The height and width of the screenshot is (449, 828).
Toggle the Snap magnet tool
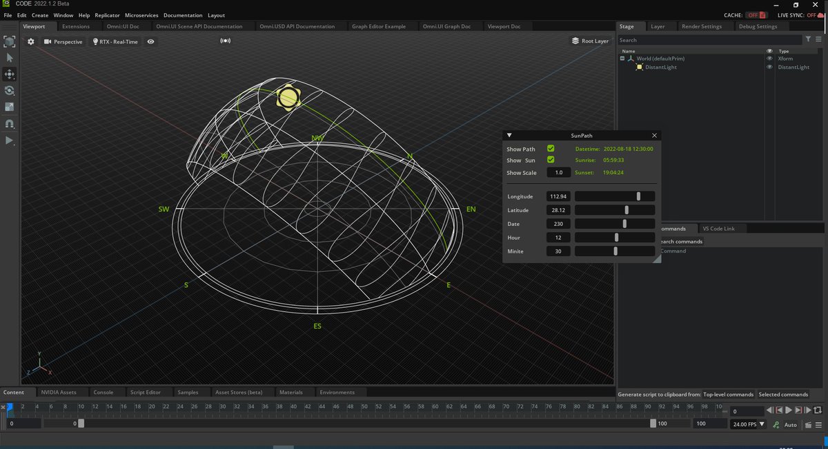(x=10, y=124)
